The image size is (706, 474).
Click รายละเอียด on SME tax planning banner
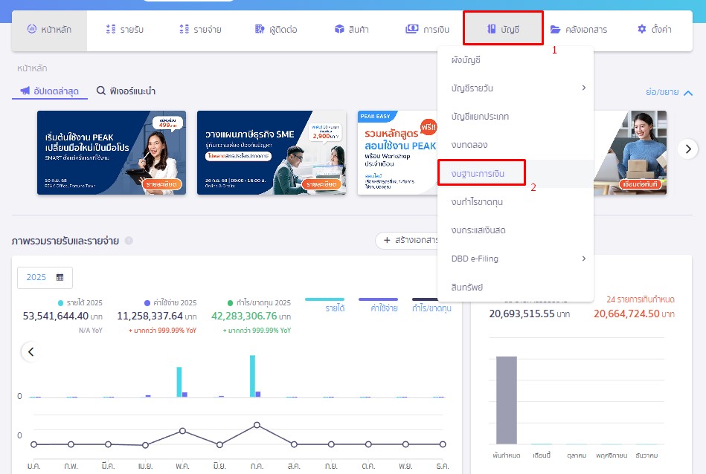(x=321, y=184)
